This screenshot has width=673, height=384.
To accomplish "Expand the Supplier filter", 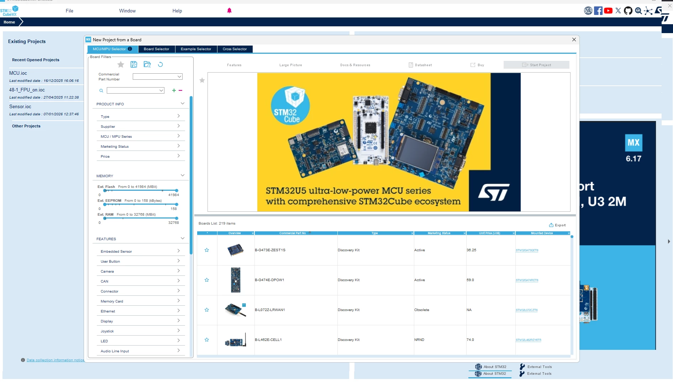I will coord(141,126).
